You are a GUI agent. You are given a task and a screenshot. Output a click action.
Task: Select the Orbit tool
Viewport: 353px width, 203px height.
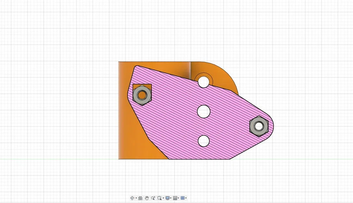pos(132,198)
